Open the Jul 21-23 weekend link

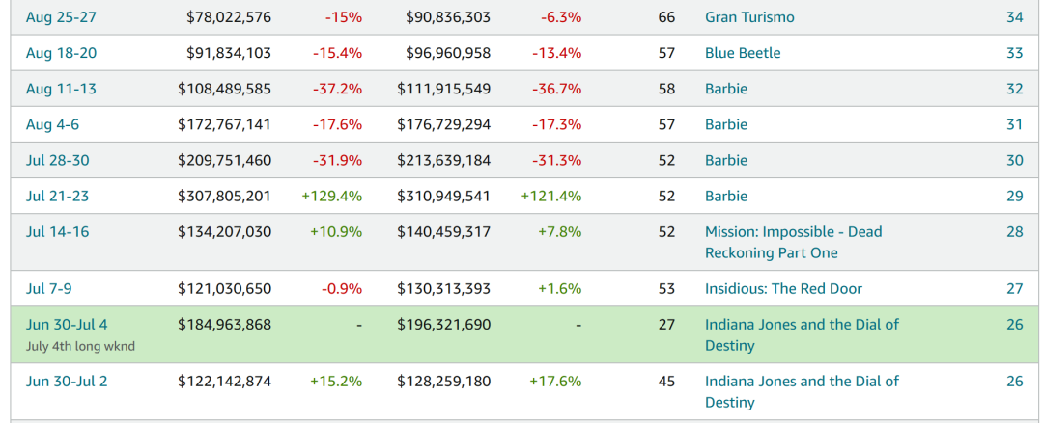[57, 196]
